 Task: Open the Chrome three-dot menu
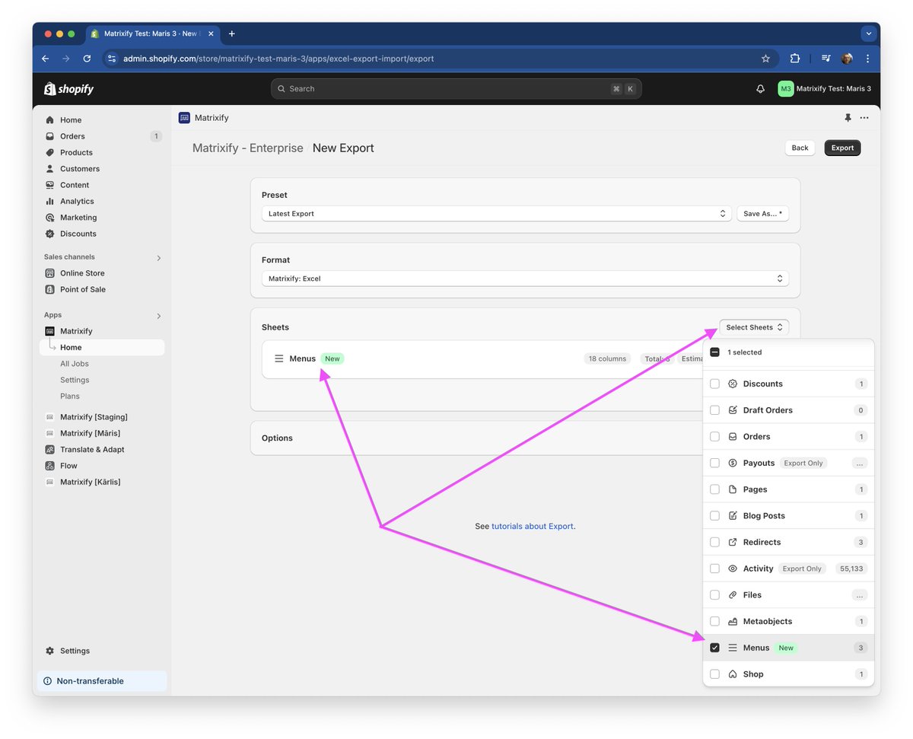867,59
